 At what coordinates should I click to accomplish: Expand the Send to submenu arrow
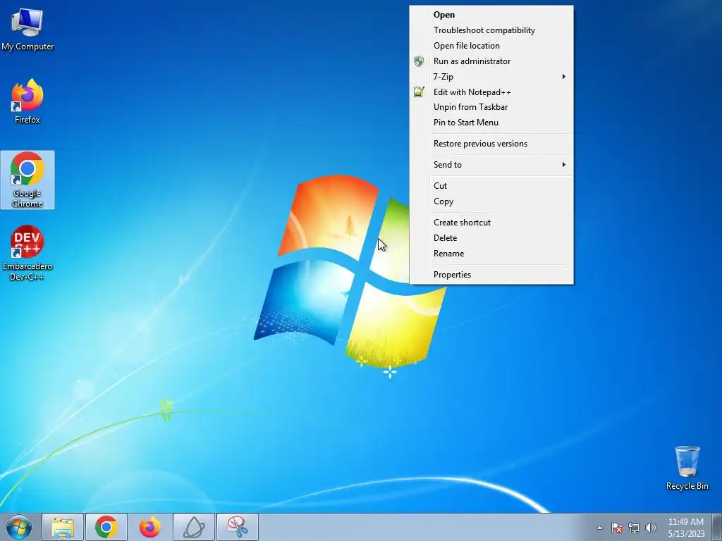[x=563, y=165]
